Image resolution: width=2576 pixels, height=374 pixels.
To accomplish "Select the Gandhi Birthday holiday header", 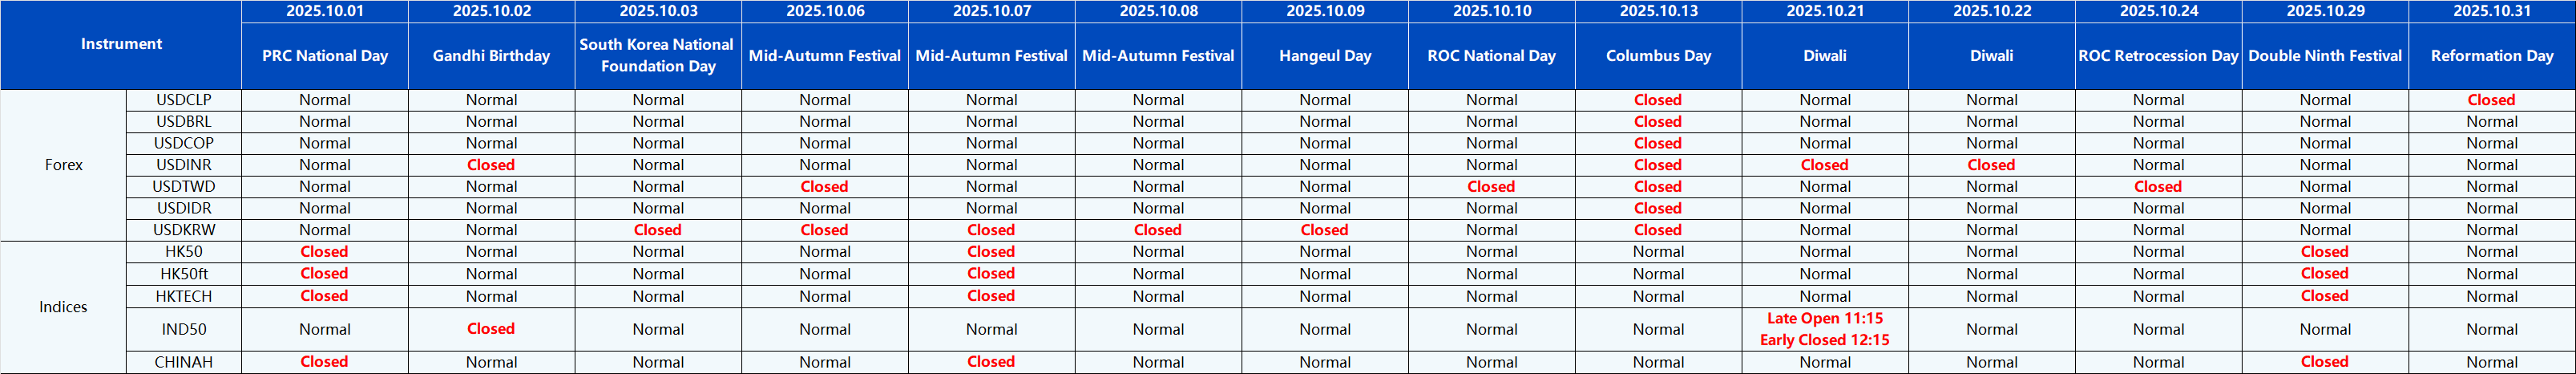I will click(x=491, y=56).
